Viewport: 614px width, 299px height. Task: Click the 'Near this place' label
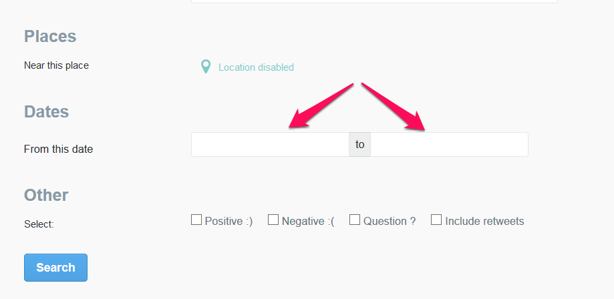click(56, 65)
